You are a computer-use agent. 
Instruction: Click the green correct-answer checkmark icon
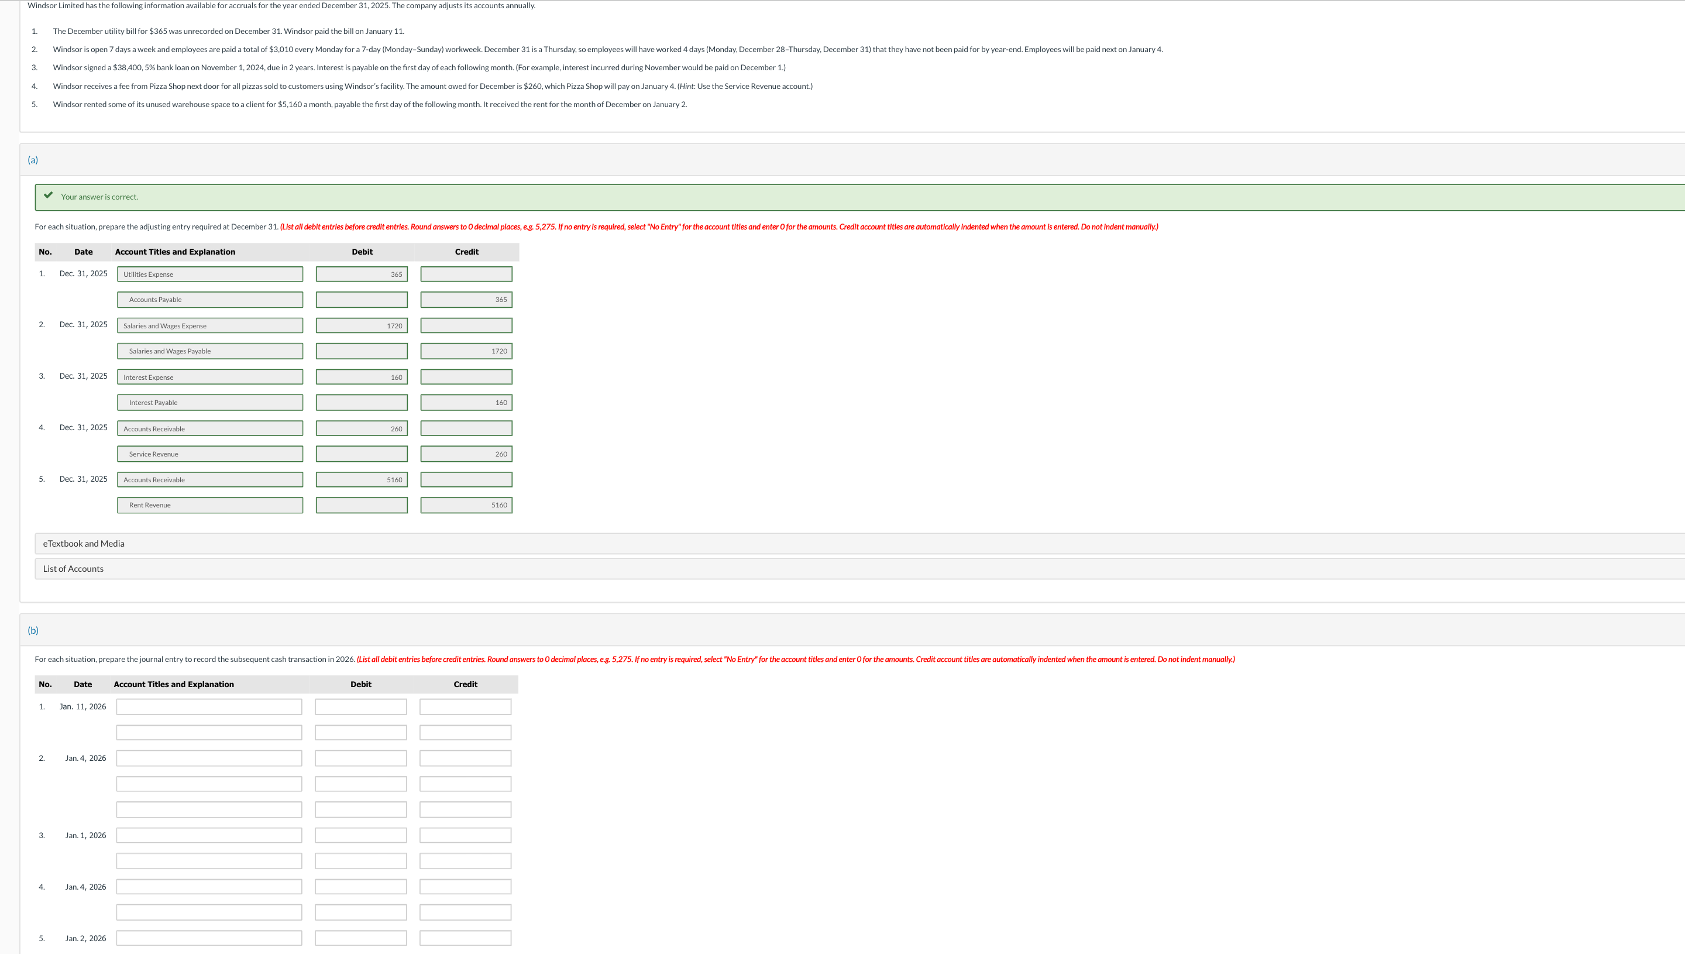click(x=49, y=195)
